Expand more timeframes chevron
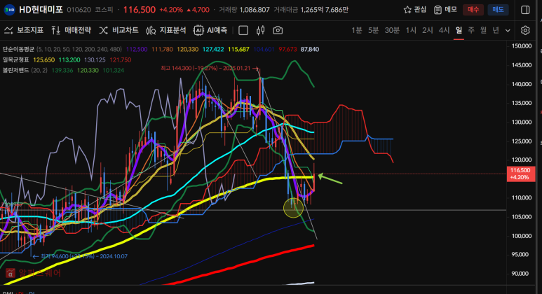 (x=508, y=31)
